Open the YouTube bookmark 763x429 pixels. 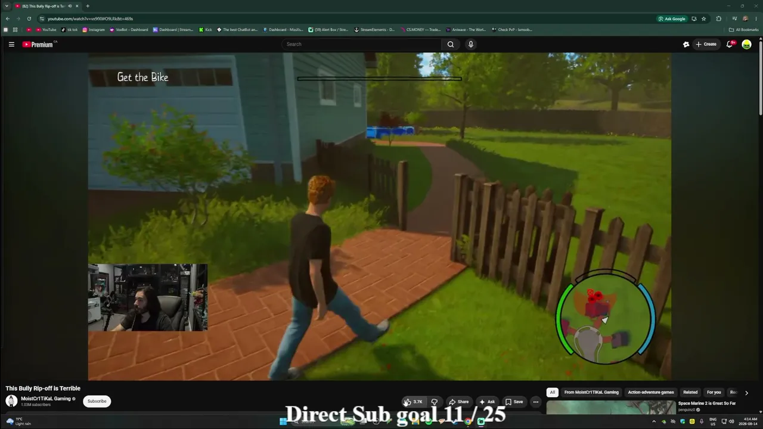coord(46,30)
